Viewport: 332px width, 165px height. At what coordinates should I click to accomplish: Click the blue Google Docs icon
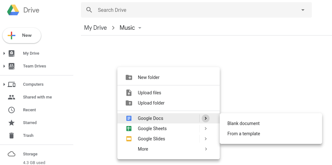pos(129,118)
